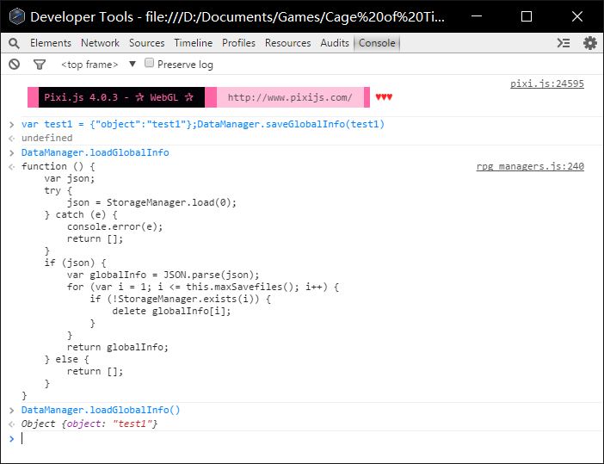Open the Sources tab
Viewport: 604px width, 464px height.
(x=147, y=43)
